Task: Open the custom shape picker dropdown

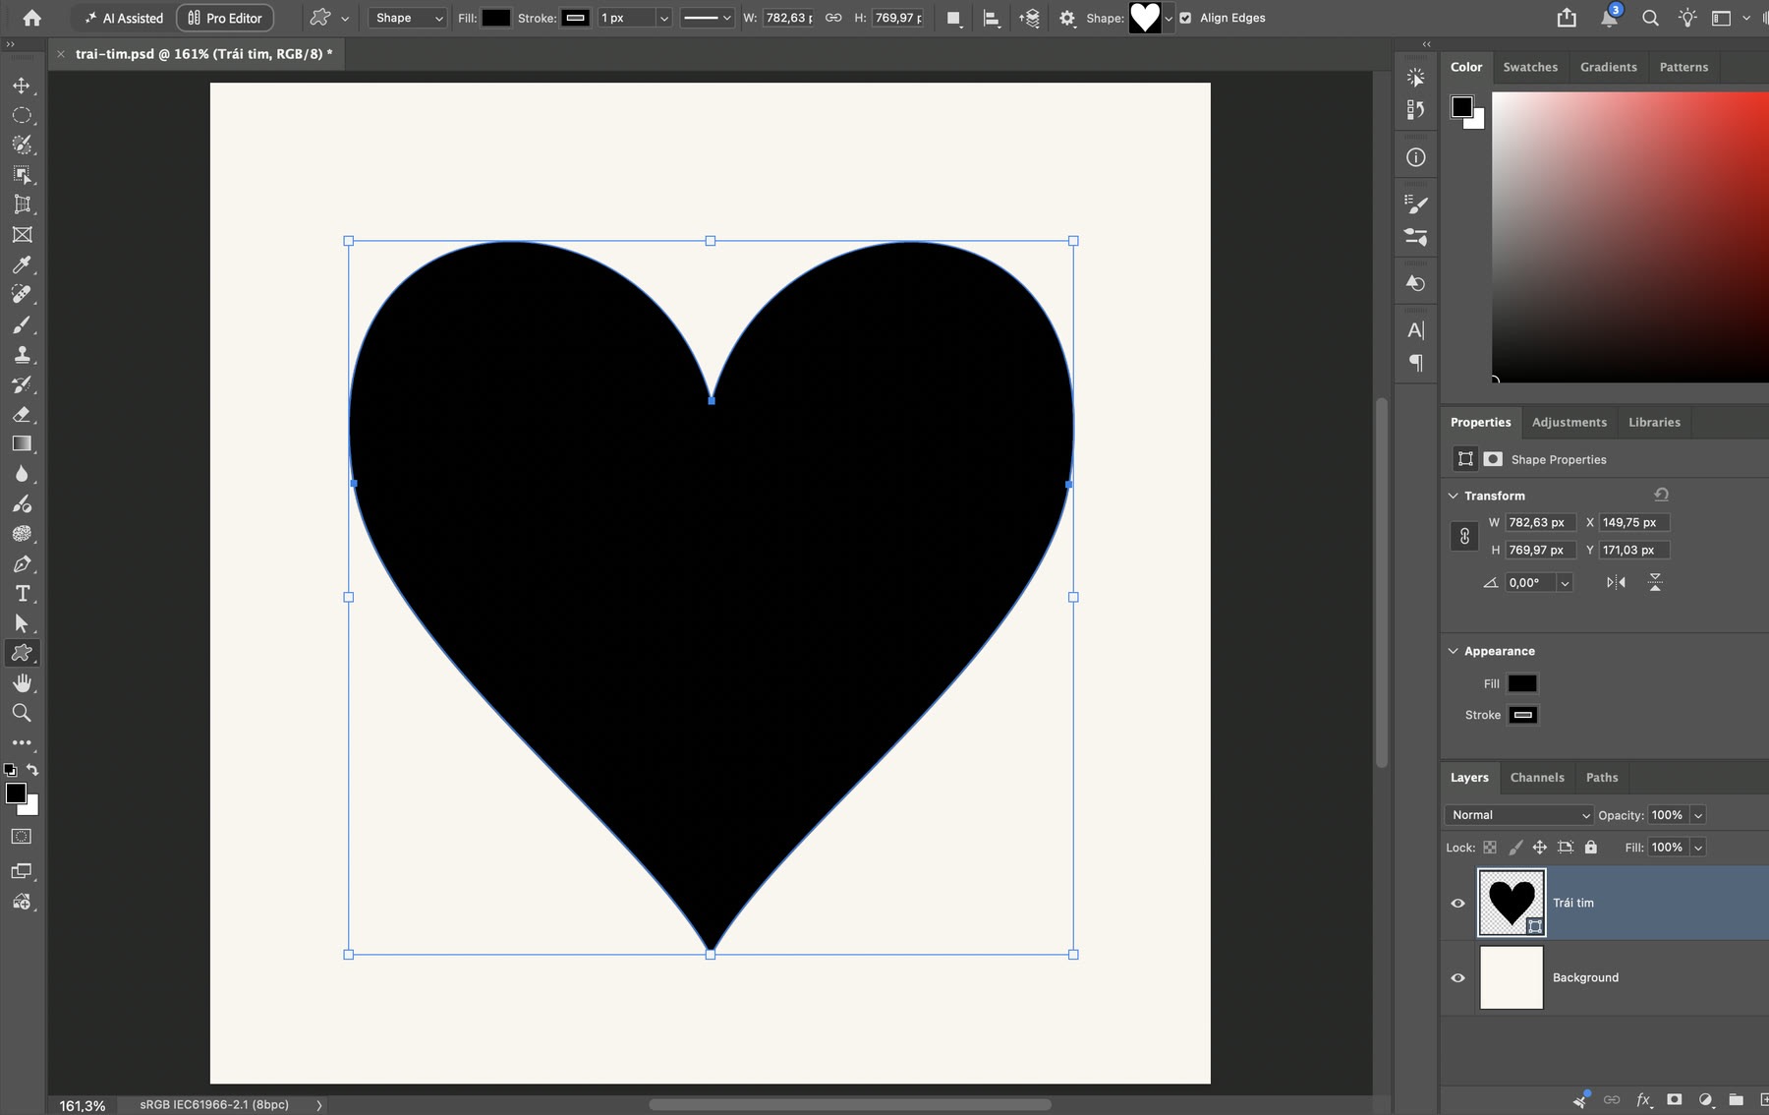Action: click(x=1169, y=18)
